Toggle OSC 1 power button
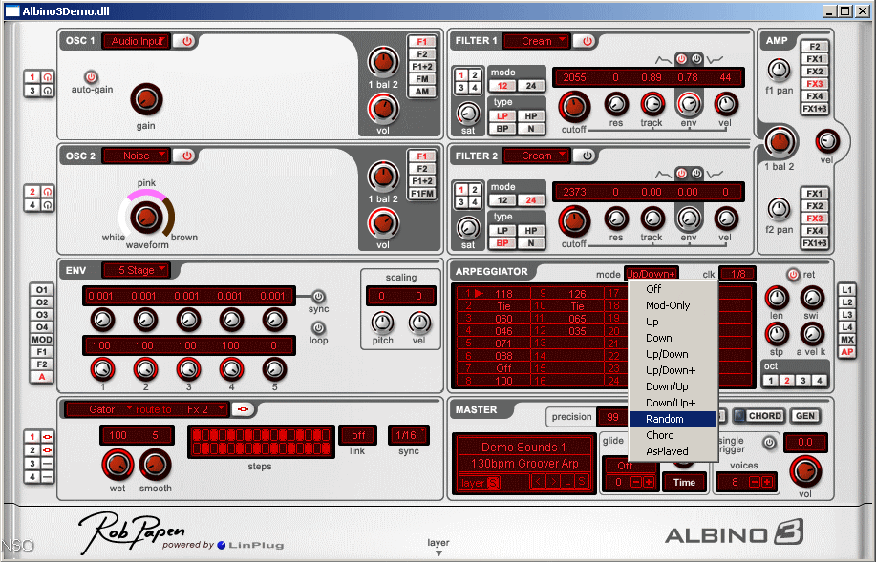 point(186,41)
